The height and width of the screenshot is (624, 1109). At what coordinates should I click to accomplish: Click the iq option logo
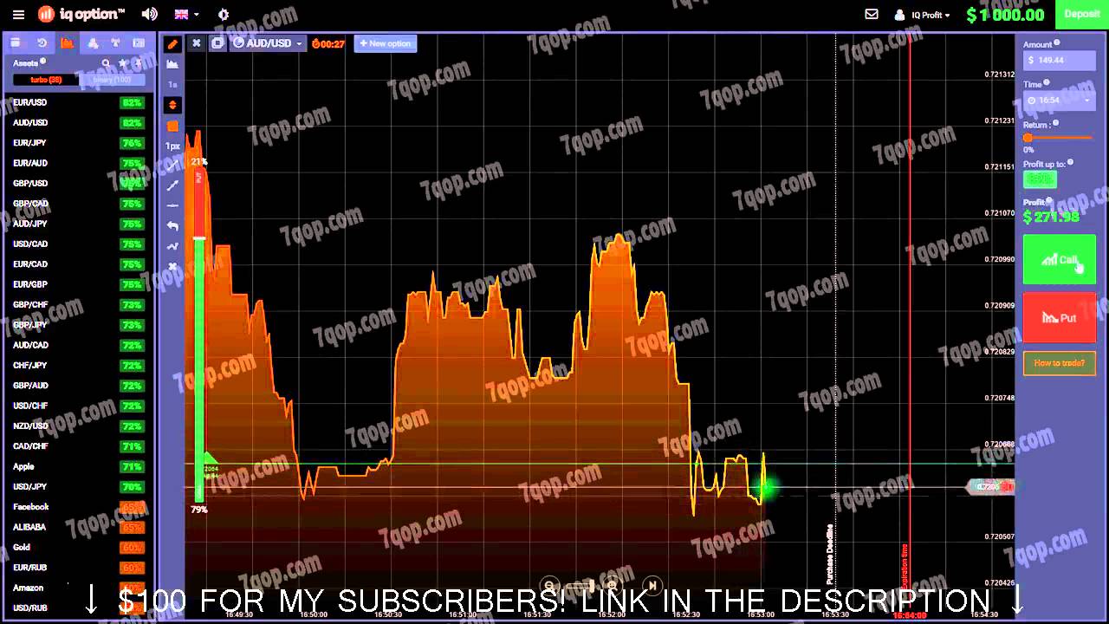[81, 15]
